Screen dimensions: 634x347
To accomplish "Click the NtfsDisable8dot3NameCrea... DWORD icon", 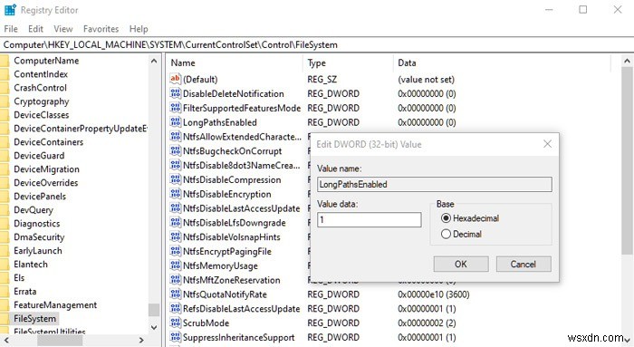I will point(175,166).
